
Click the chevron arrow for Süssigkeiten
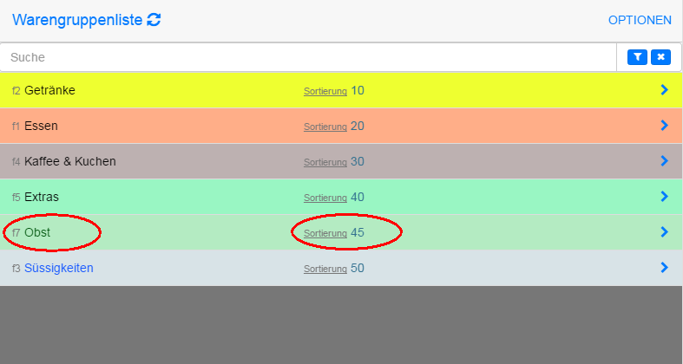click(664, 267)
